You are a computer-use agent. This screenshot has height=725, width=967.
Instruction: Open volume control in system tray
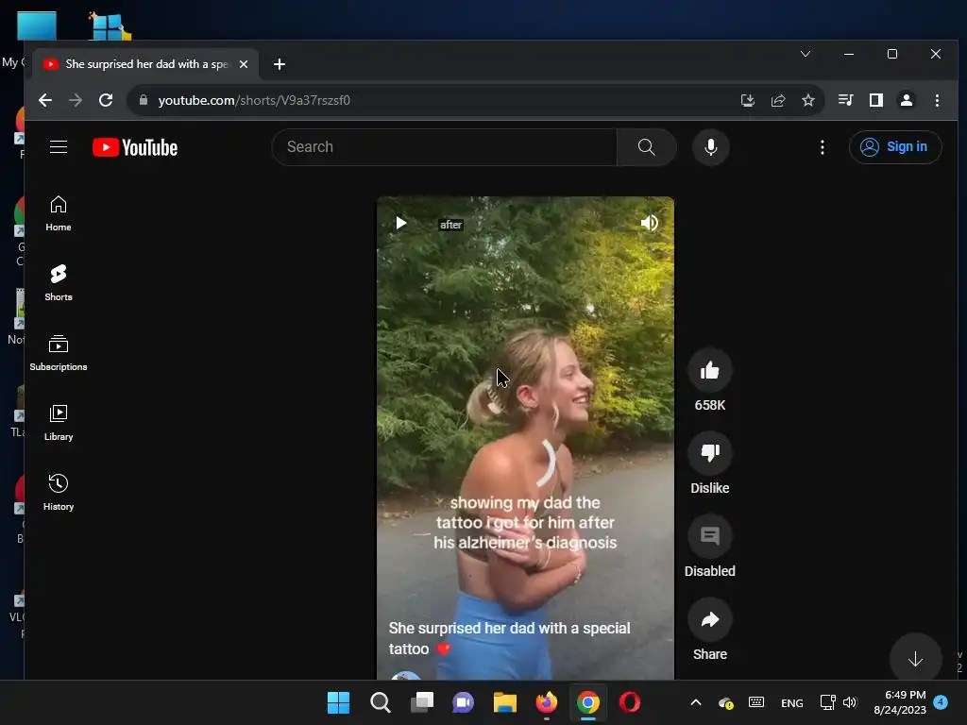(x=850, y=702)
